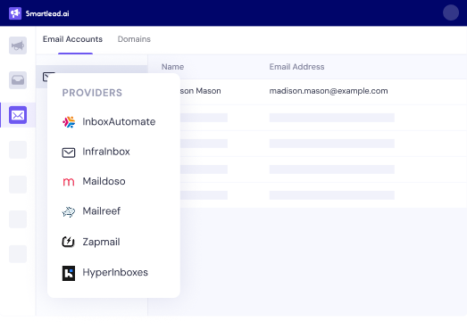Image resolution: width=467 pixels, height=330 pixels.
Task: Click the Email Address column header
Action: click(x=296, y=67)
